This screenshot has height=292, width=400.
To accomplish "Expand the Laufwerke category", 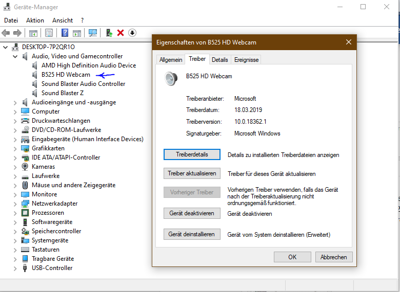I will click(15, 176).
